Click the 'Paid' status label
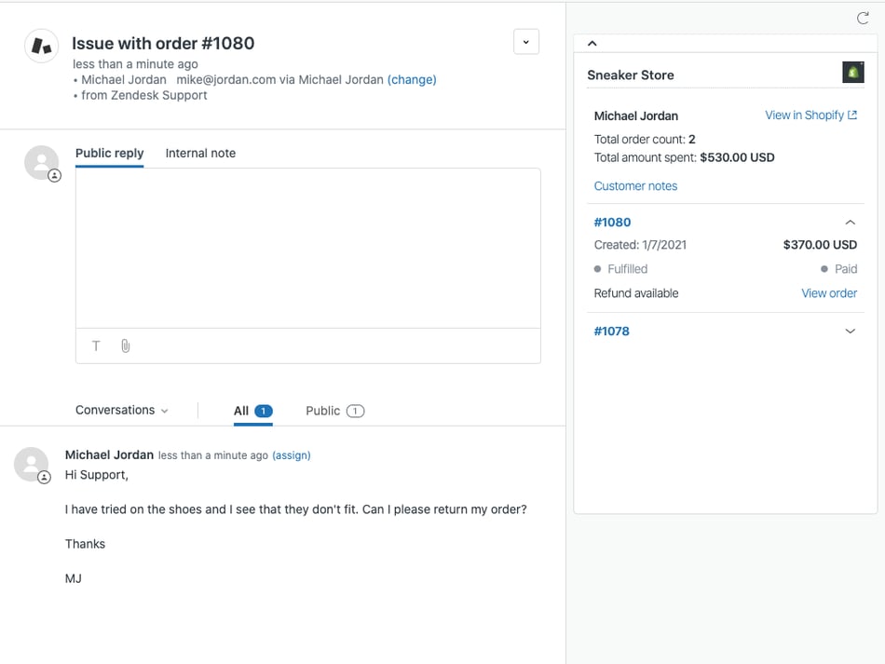Viewport: 885px width, 664px height. point(846,269)
